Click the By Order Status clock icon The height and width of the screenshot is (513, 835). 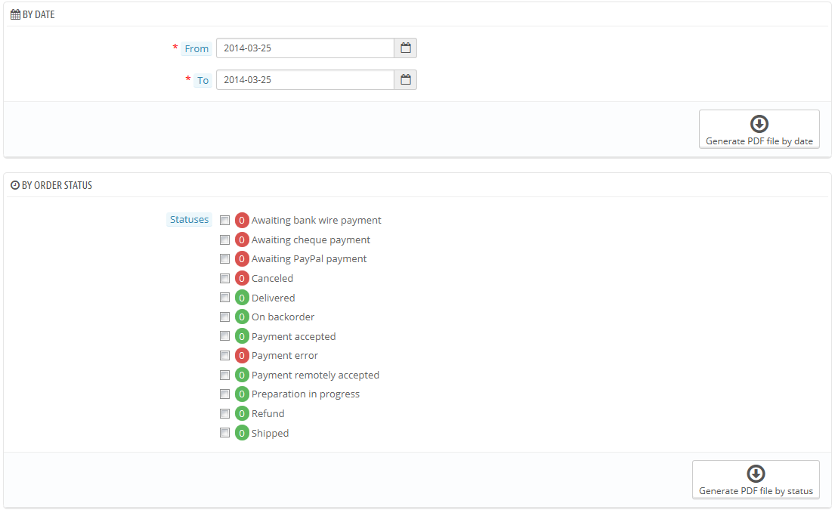(x=15, y=185)
